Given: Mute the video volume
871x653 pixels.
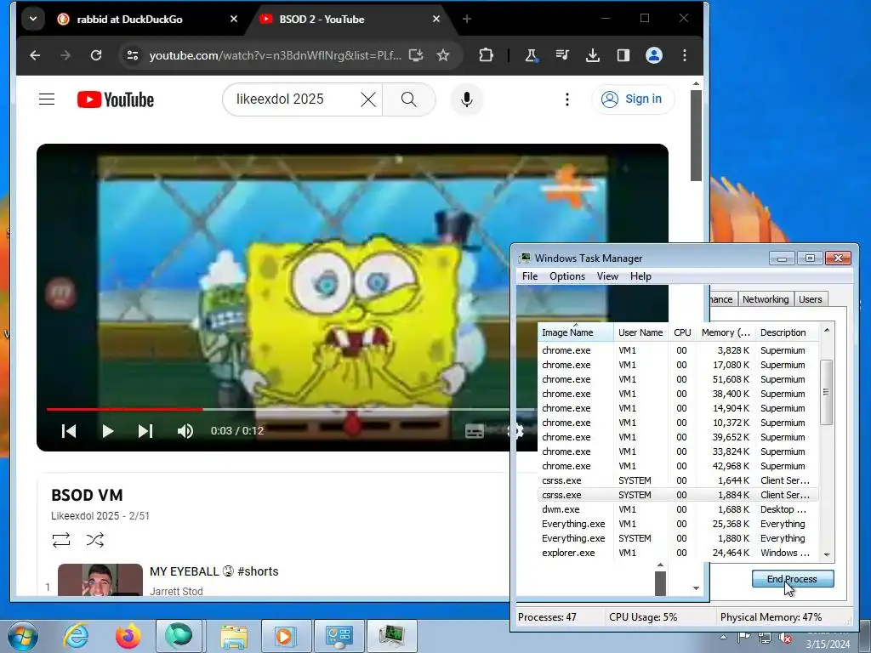Looking at the screenshot, I should click(x=185, y=431).
